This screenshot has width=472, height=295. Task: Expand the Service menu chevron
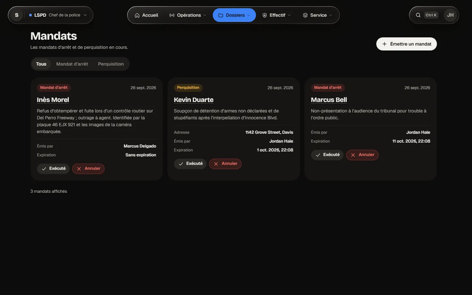[x=331, y=15]
